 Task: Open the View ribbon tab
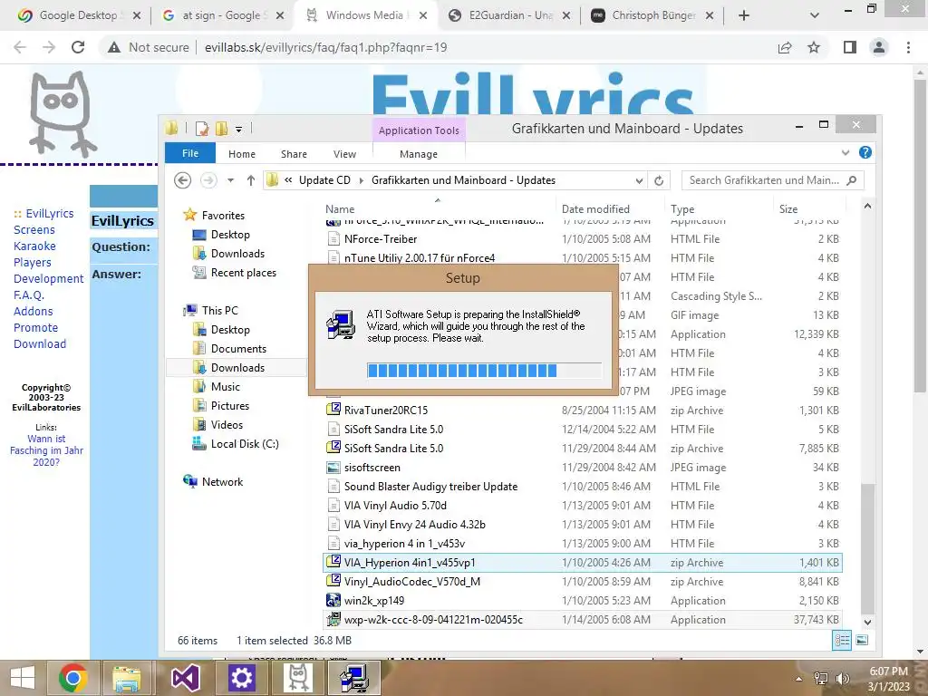tap(344, 154)
